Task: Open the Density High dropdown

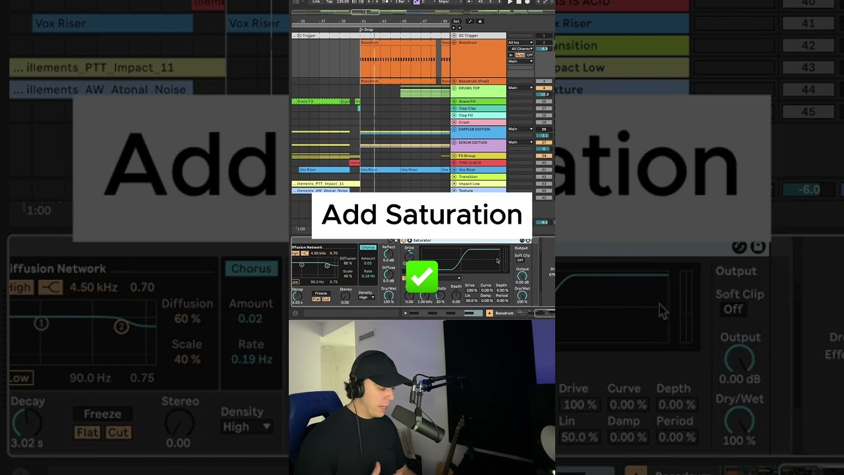Action: click(x=367, y=298)
